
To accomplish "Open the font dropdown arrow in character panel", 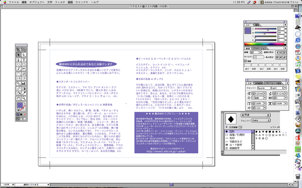I will (x=284, y=88).
